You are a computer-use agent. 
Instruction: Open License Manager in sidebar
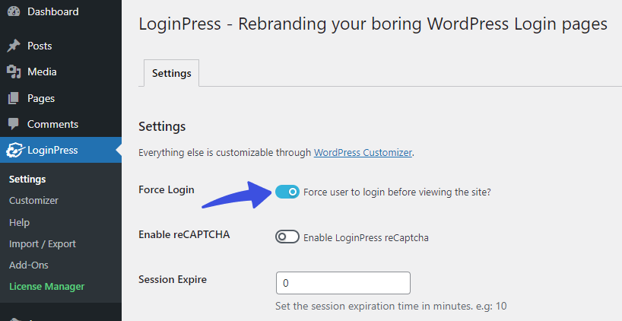tap(47, 287)
